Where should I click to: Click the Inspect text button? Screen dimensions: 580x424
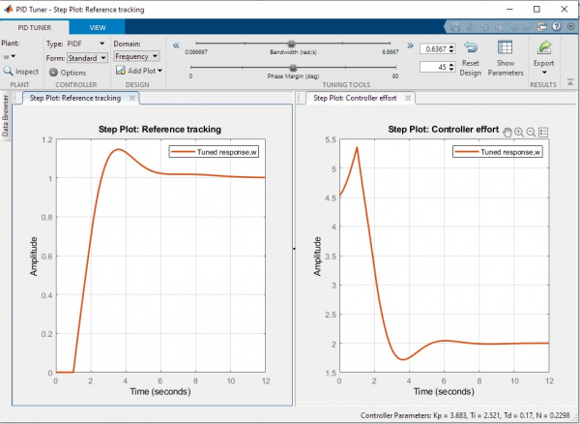coord(27,72)
